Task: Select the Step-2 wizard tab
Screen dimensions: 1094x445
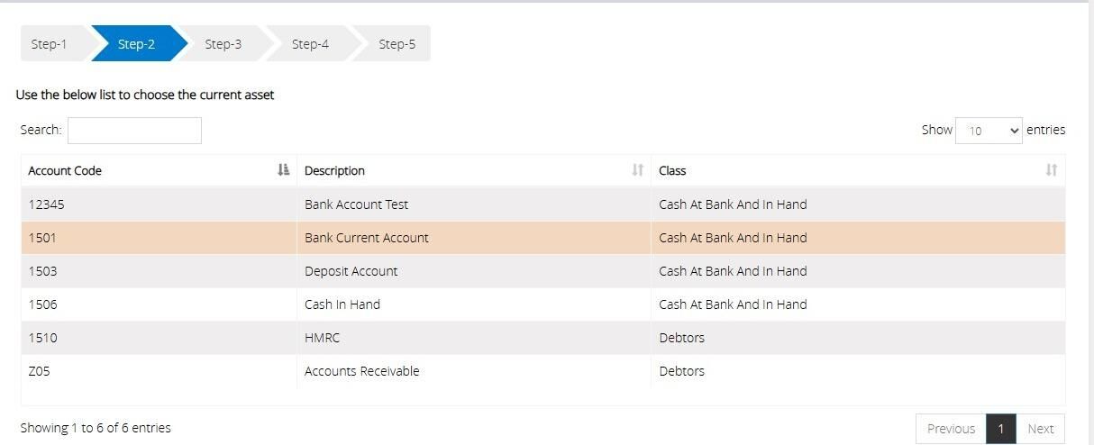Action: point(136,43)
